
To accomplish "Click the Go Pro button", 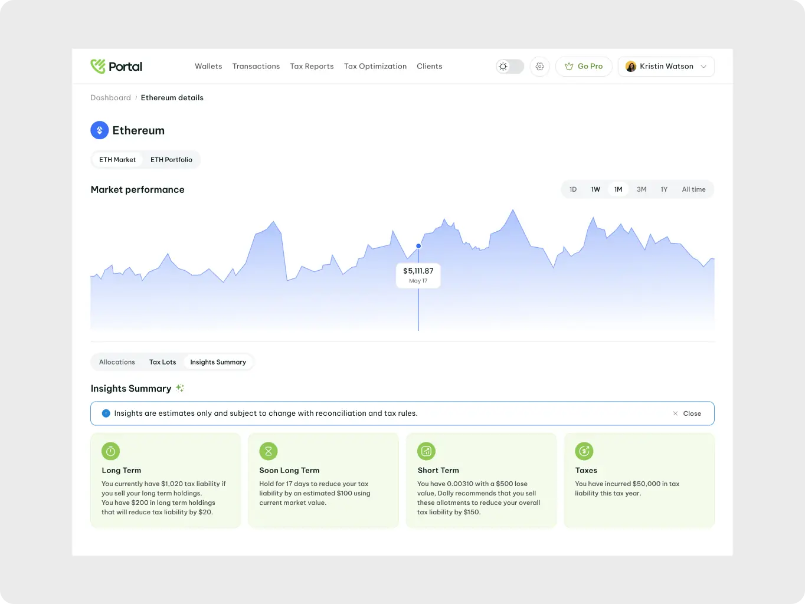I will click(x=583, y=66).
